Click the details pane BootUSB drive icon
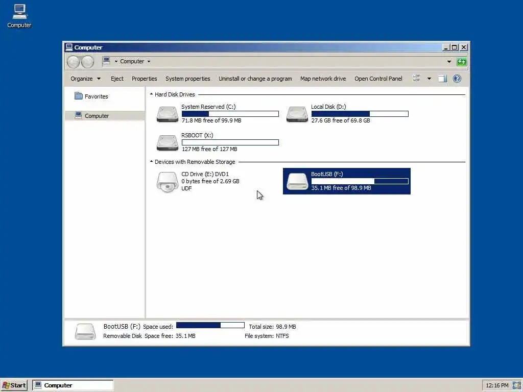 tap(85, 331)
